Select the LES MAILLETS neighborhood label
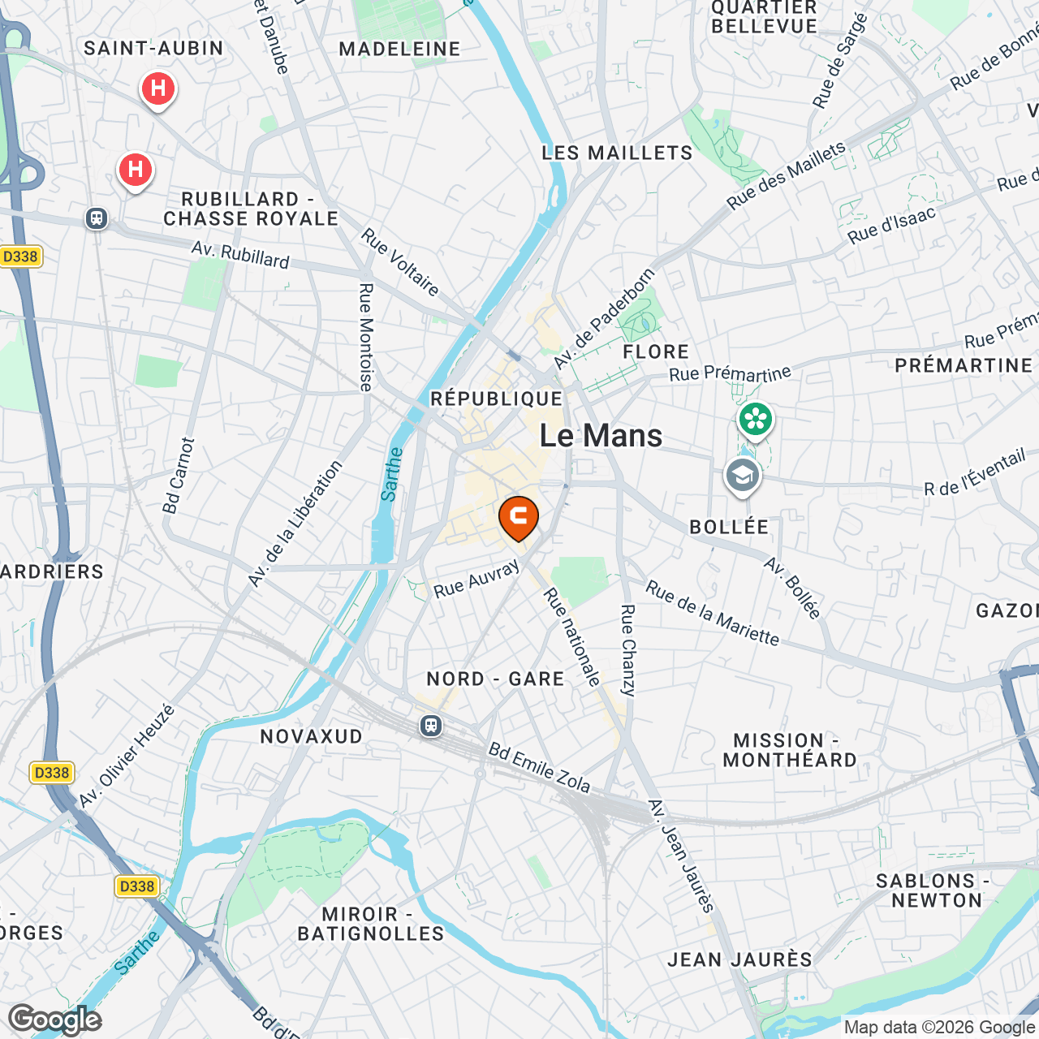This screenshot has width=1039, height=1039. (x=617, y=153)
